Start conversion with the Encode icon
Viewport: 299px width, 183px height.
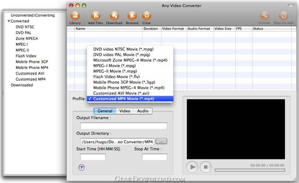(264, 16)
